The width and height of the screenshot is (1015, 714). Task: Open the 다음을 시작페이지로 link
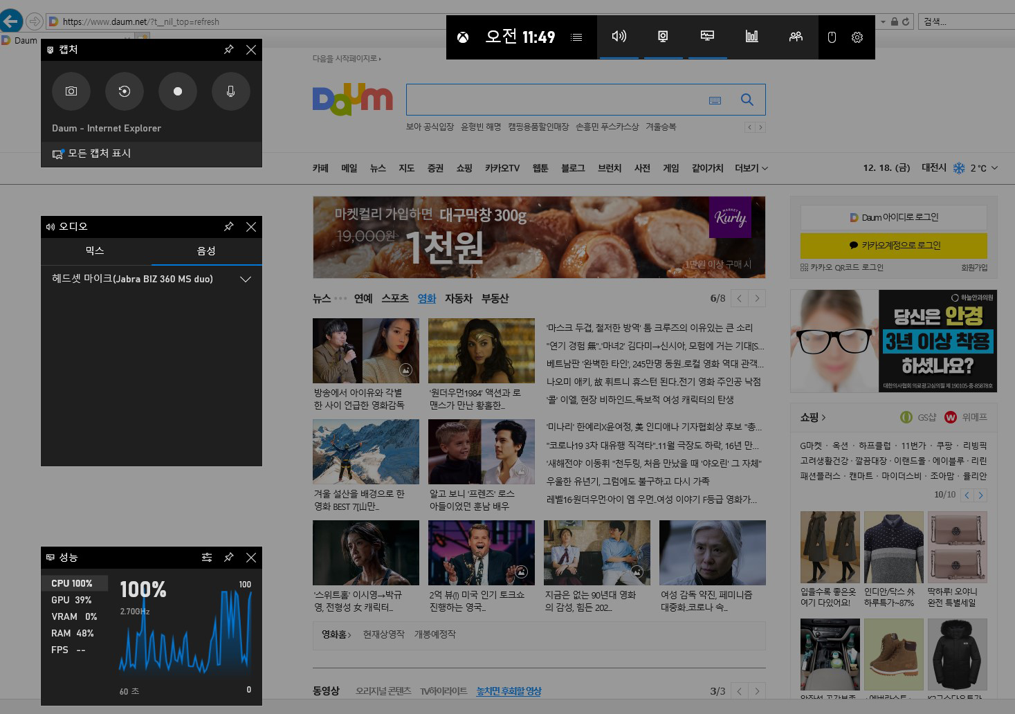(347, 59)
